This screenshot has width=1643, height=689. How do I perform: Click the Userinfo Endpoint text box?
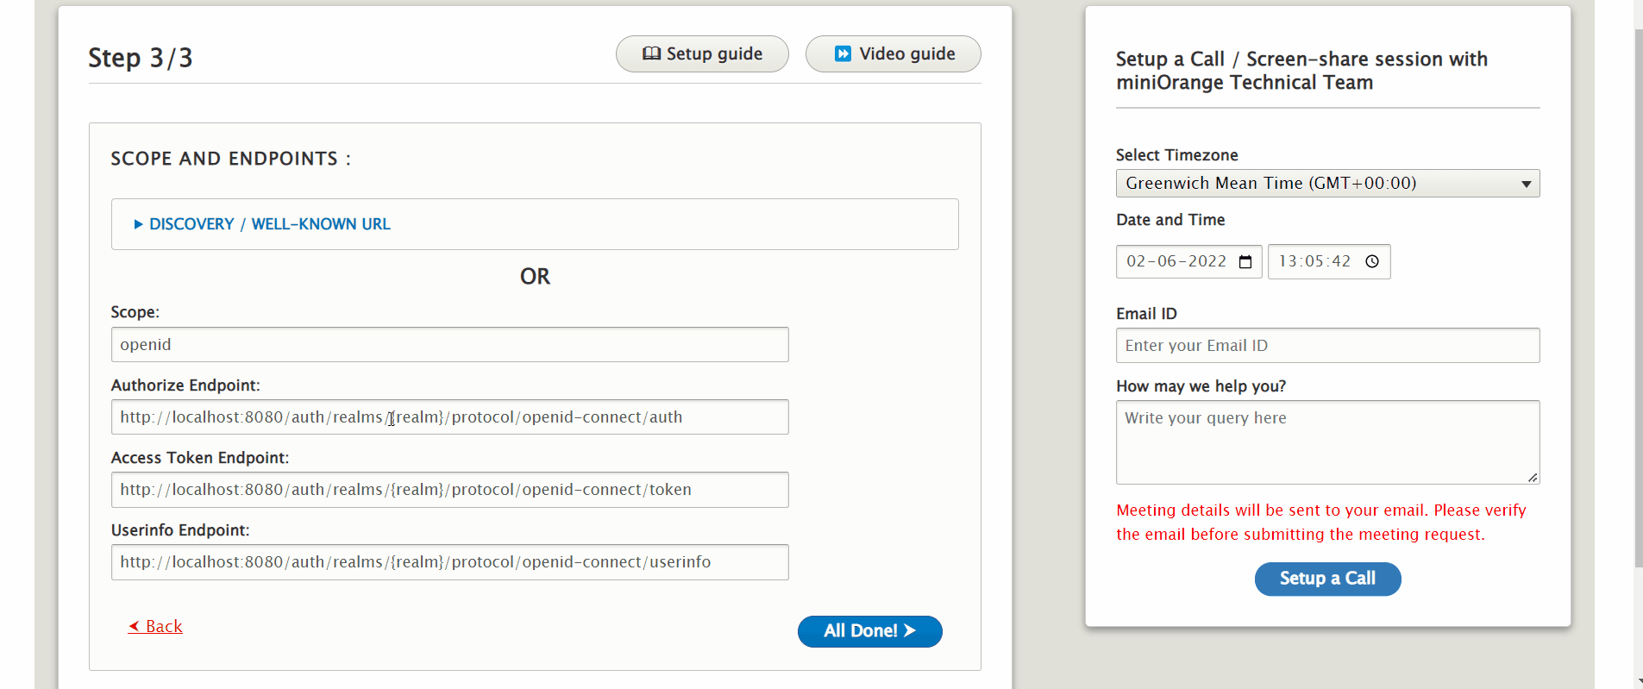pyautogui.click(x=449, y=562)
